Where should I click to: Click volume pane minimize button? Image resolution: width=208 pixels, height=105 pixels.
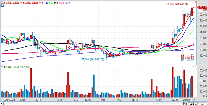193,66
